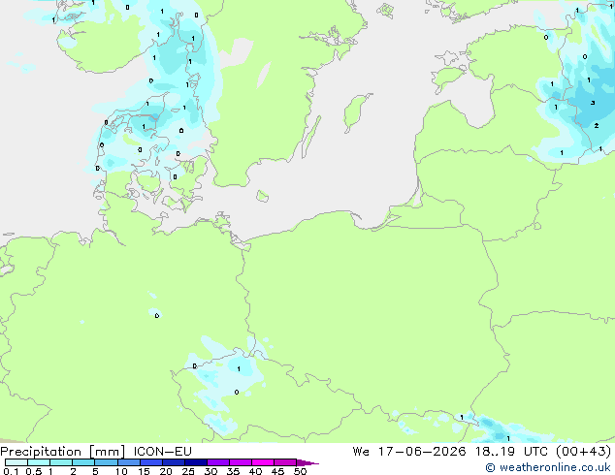Click the 35–40 mm violet legend swatch
The width and height of the screenshot is (615, 475).
[x=240, y=462]
